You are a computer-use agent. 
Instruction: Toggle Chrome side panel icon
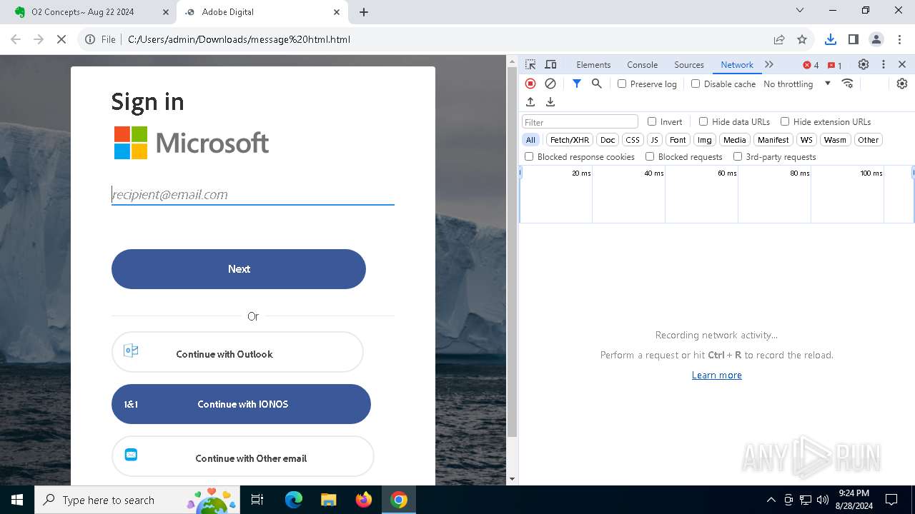(853, 39)
